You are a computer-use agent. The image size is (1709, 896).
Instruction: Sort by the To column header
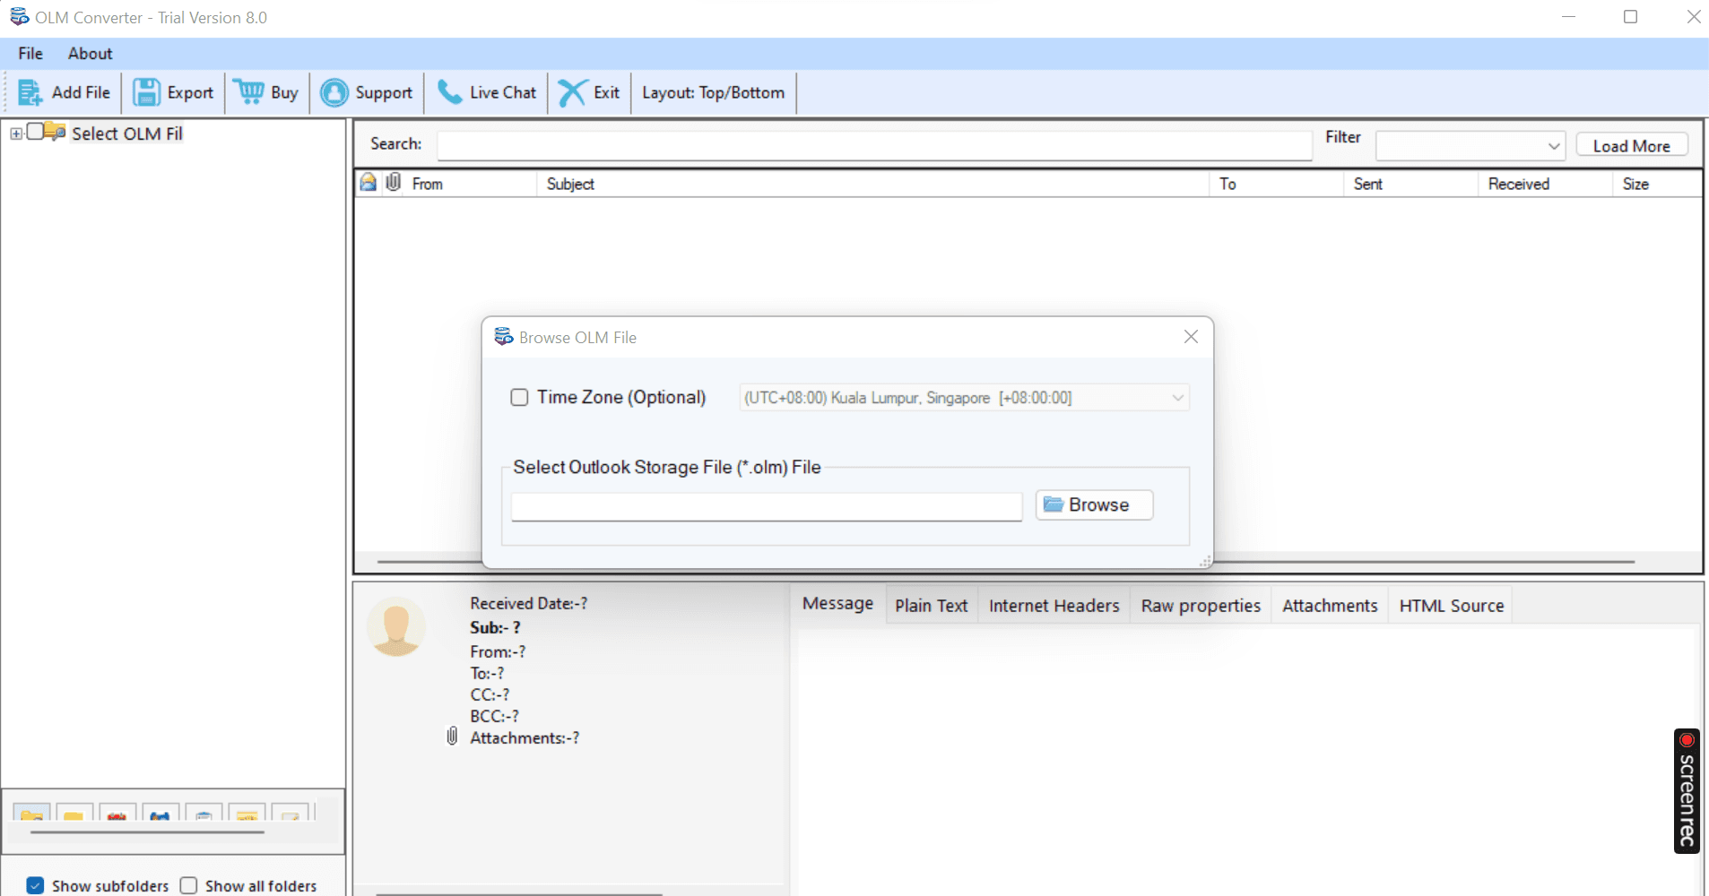point(1276,184)
